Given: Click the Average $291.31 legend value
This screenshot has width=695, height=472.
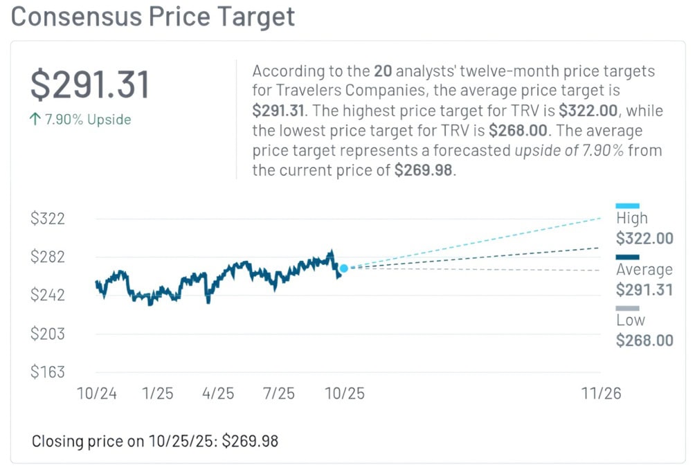Looking at the screenshot, I should (644, 289).
